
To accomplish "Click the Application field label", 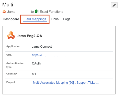I will pos(13,46).
